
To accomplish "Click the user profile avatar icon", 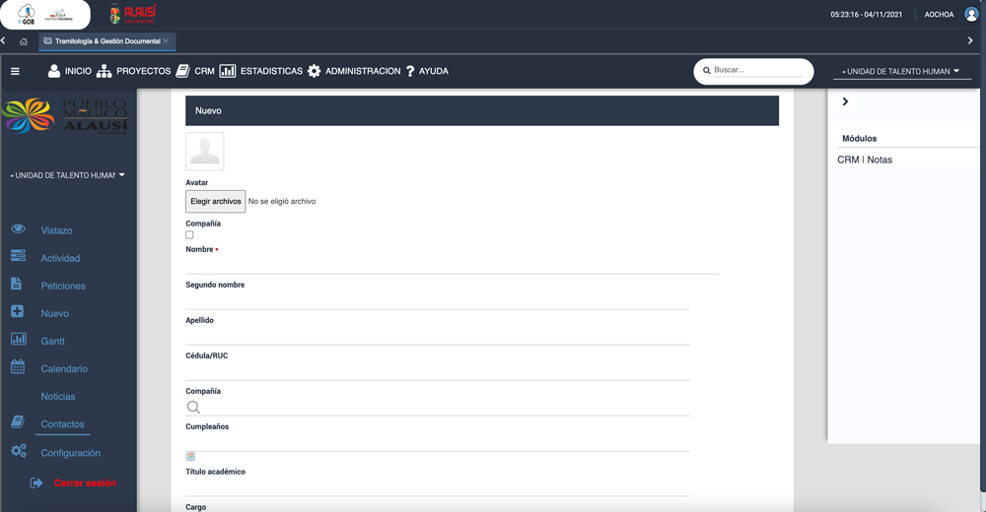I will coord(971,15).
